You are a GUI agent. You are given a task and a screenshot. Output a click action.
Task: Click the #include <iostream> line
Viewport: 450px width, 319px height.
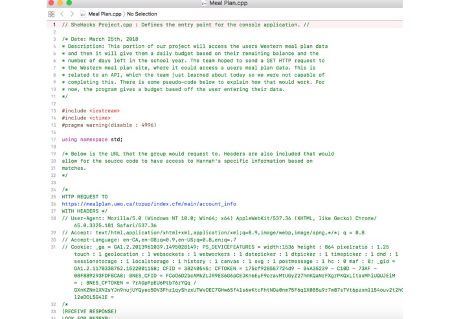point(91,110)
